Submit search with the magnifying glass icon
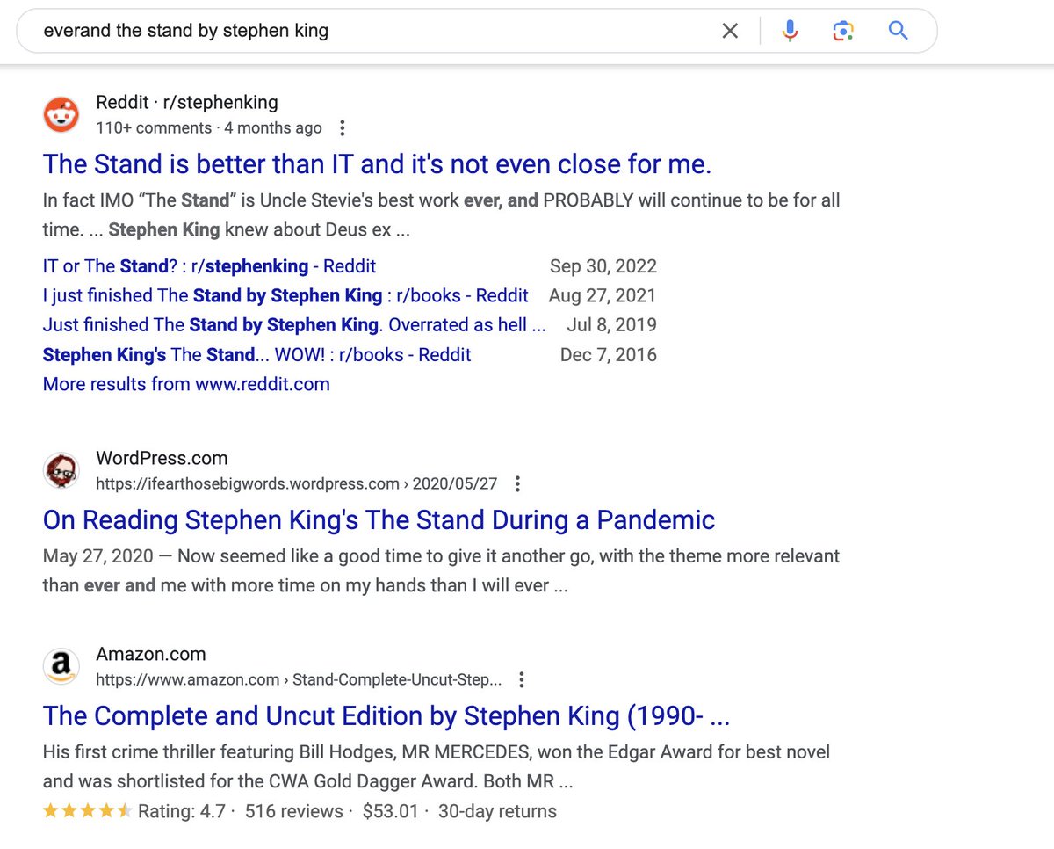 pyautogui.click(x=898, y=32)
